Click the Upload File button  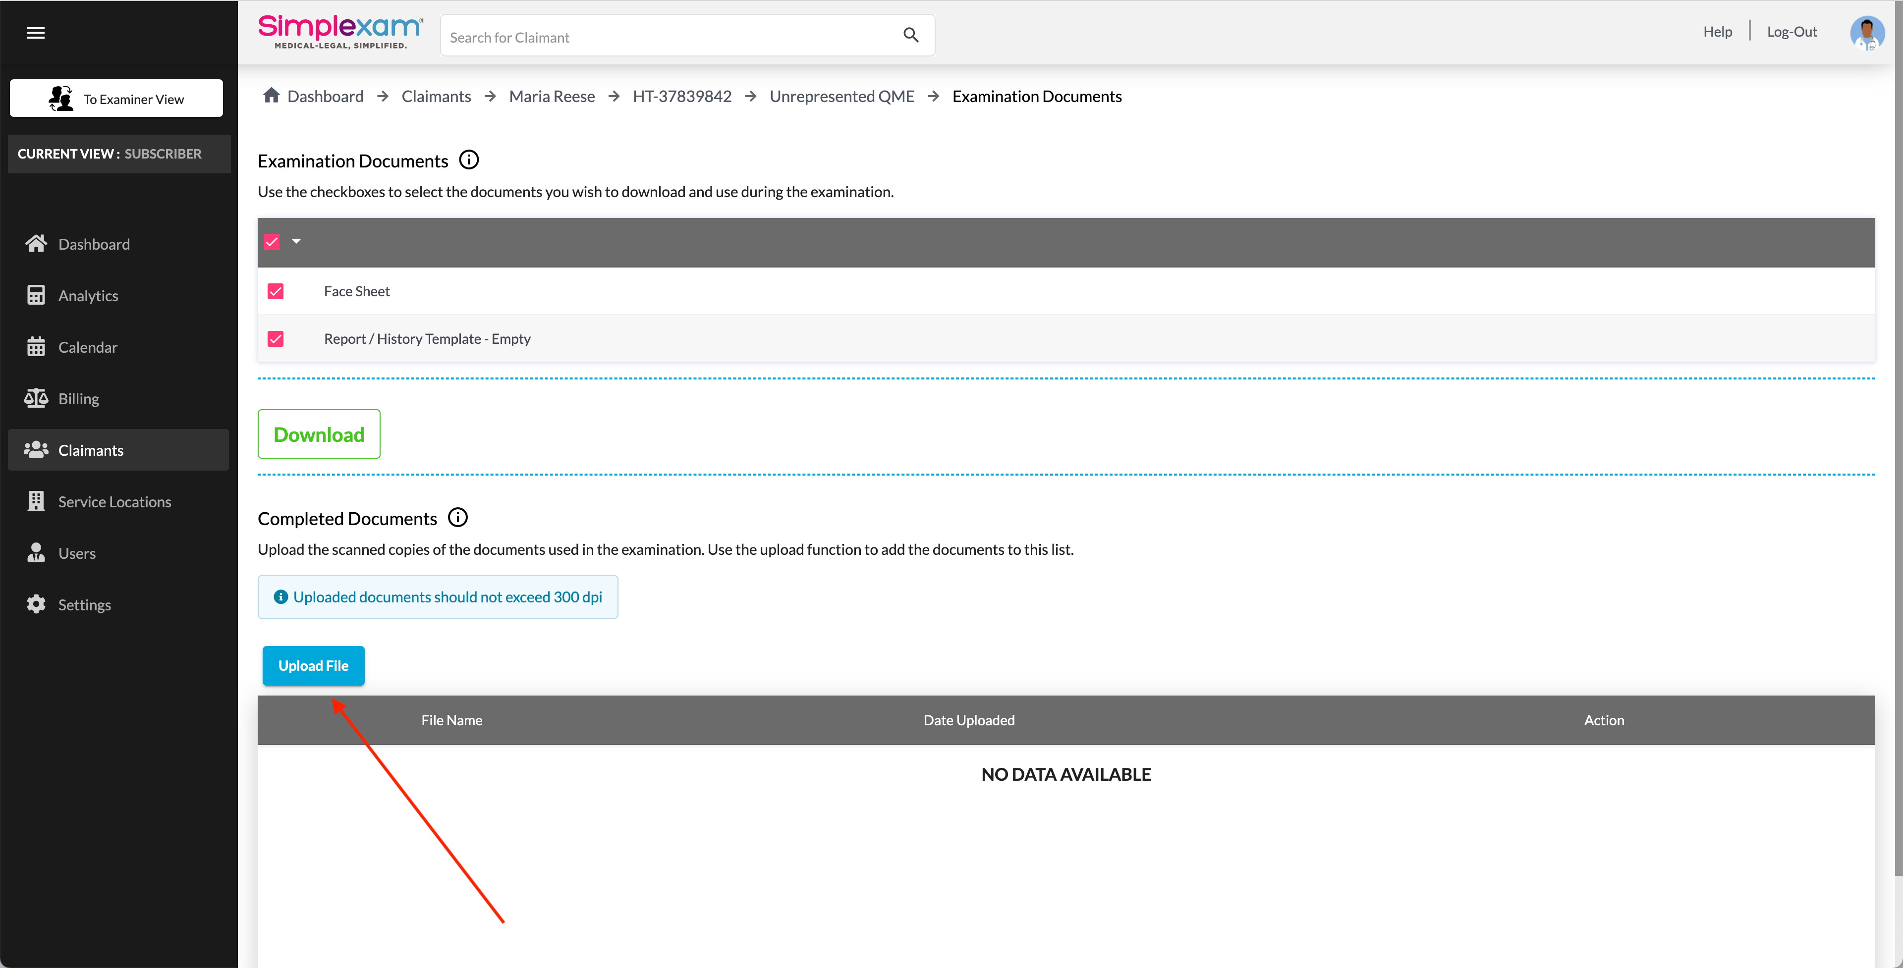click(313, 665)
